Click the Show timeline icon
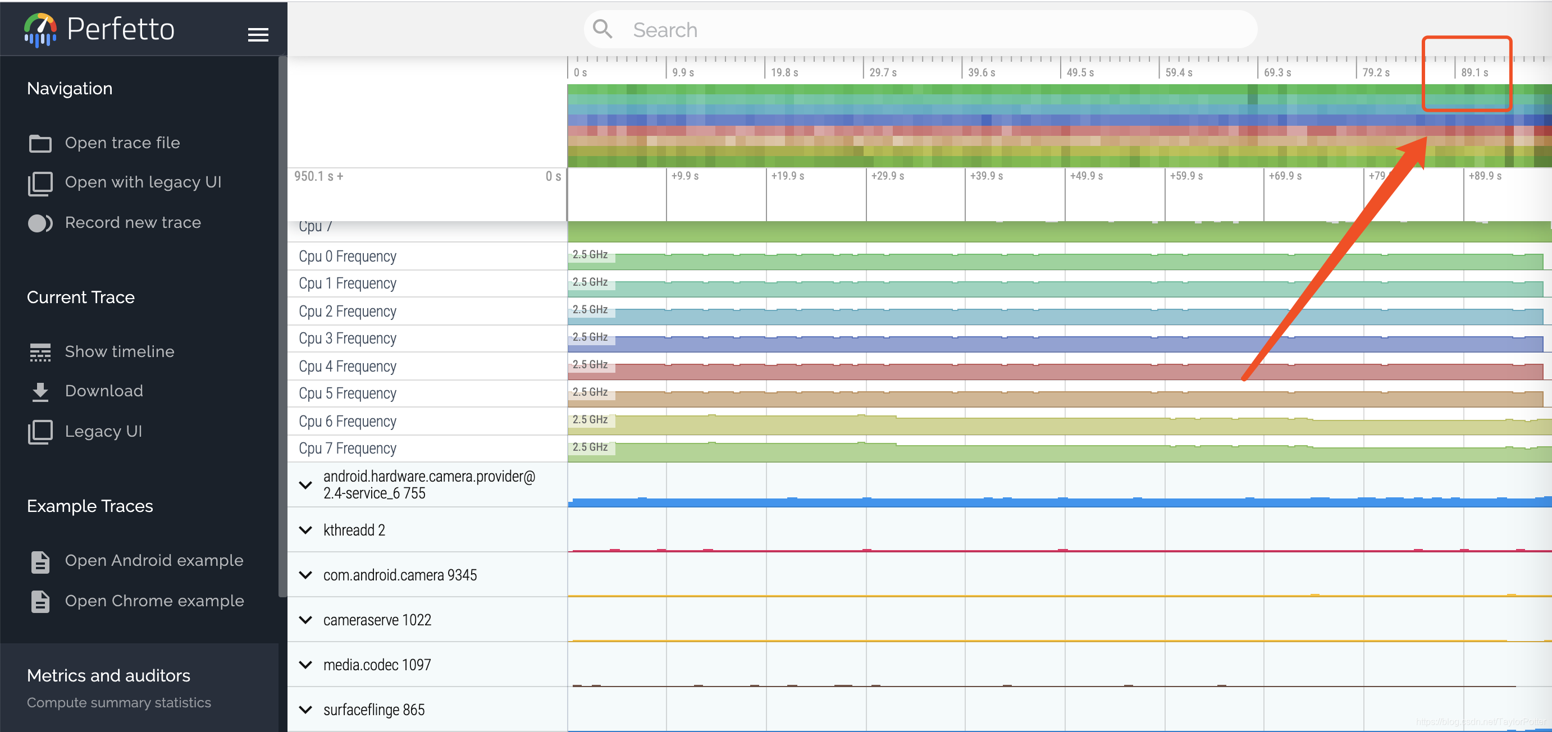The width and height of the screenshot is (1552, 732). click(40, 352)
